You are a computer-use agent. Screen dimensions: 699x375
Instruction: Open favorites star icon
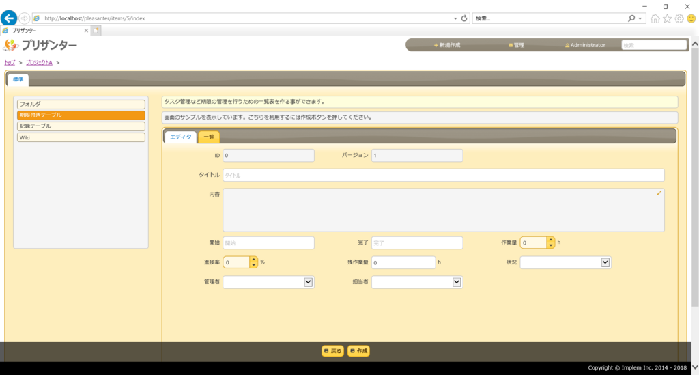[667, 18]
